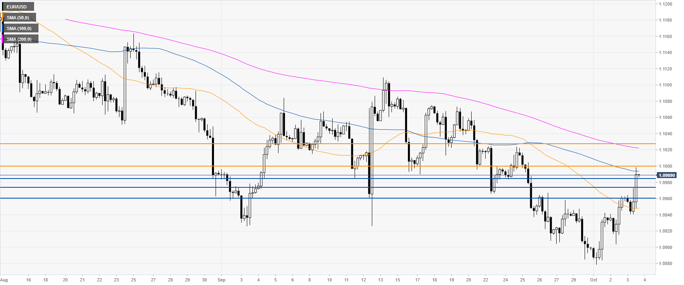Screen dimensions: 684x285
Task: Click the 23 date axis label
Action: (116, 280)
